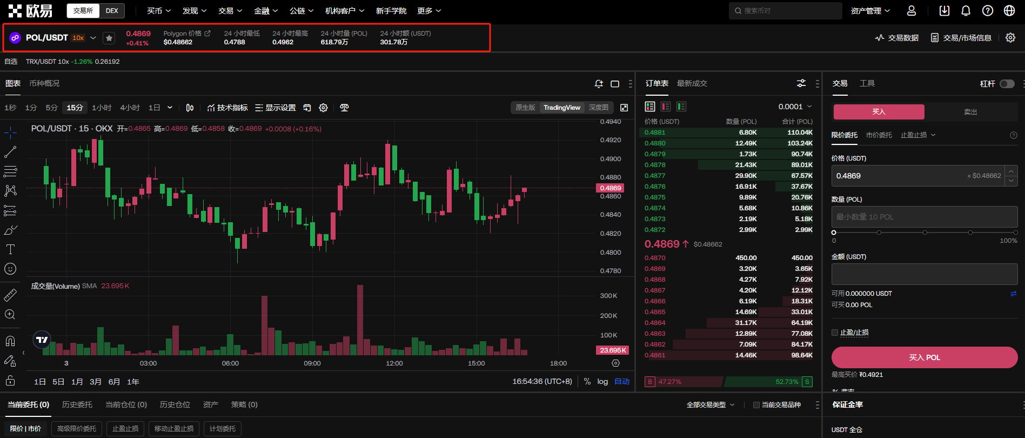Check the 当前交易品种 filter box

[x=756, y=405]
